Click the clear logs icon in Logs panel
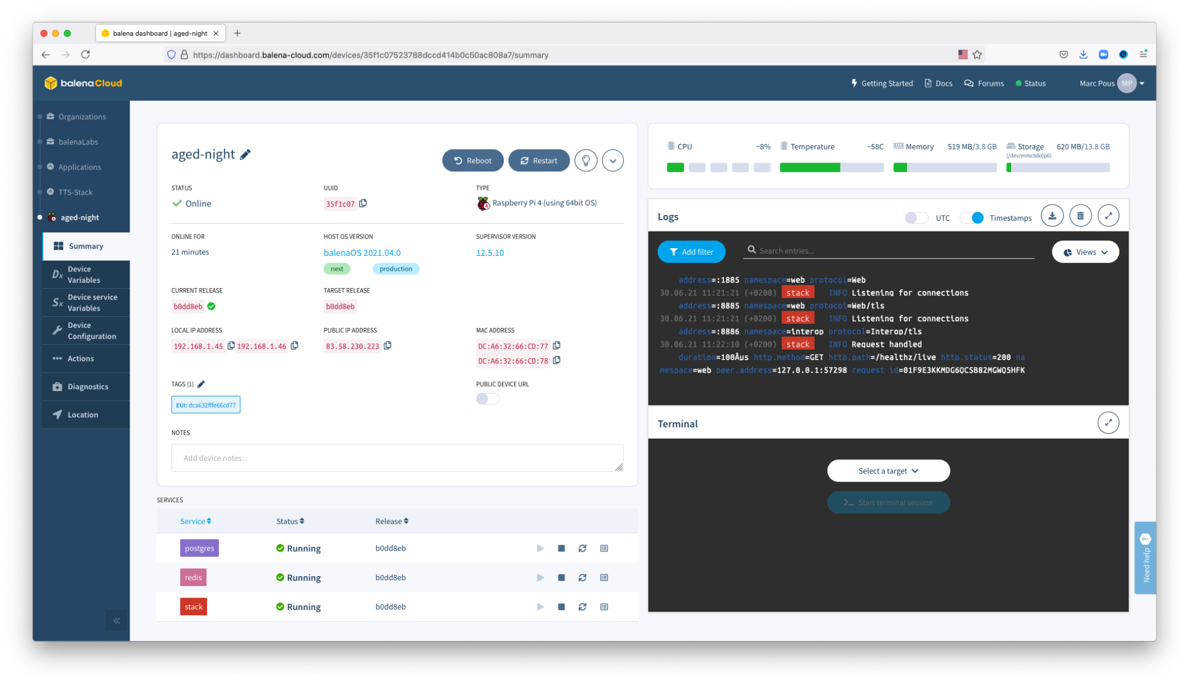 (1080, 216)
